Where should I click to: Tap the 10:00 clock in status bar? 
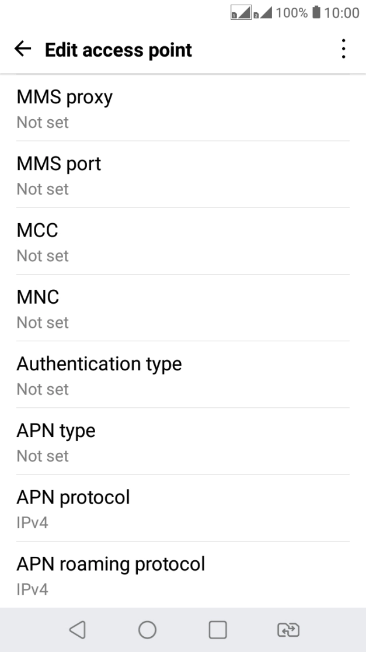(x=341, y=13)
